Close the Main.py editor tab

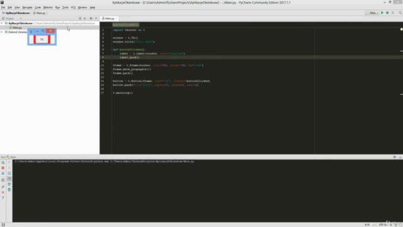click(116, 18)
